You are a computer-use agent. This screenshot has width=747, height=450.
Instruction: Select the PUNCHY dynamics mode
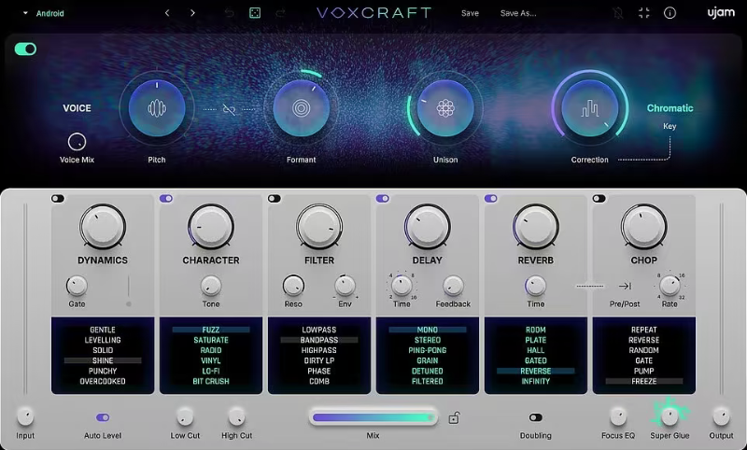coord(103,371)
